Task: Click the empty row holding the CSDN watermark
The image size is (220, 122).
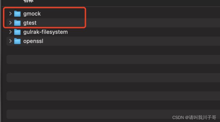Action: (x=113, y=115)
